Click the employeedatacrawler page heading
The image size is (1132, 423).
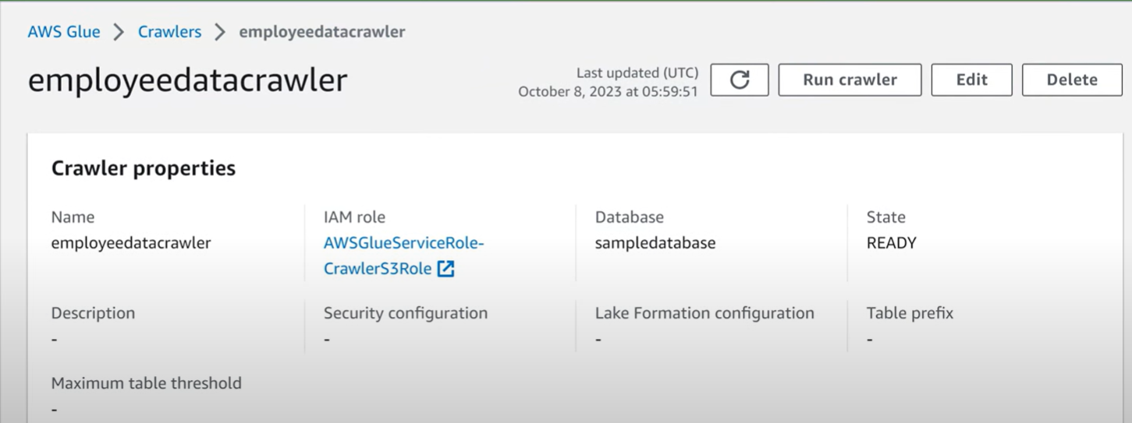click(187, 80)
